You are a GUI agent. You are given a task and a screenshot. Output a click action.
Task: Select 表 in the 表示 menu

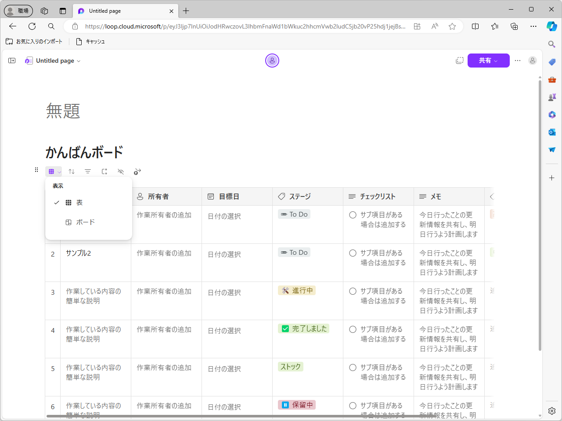[79, 202]
